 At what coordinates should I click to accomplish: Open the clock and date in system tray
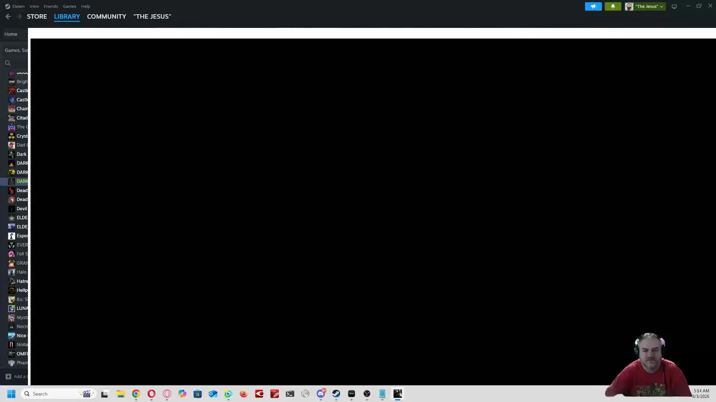701,394
